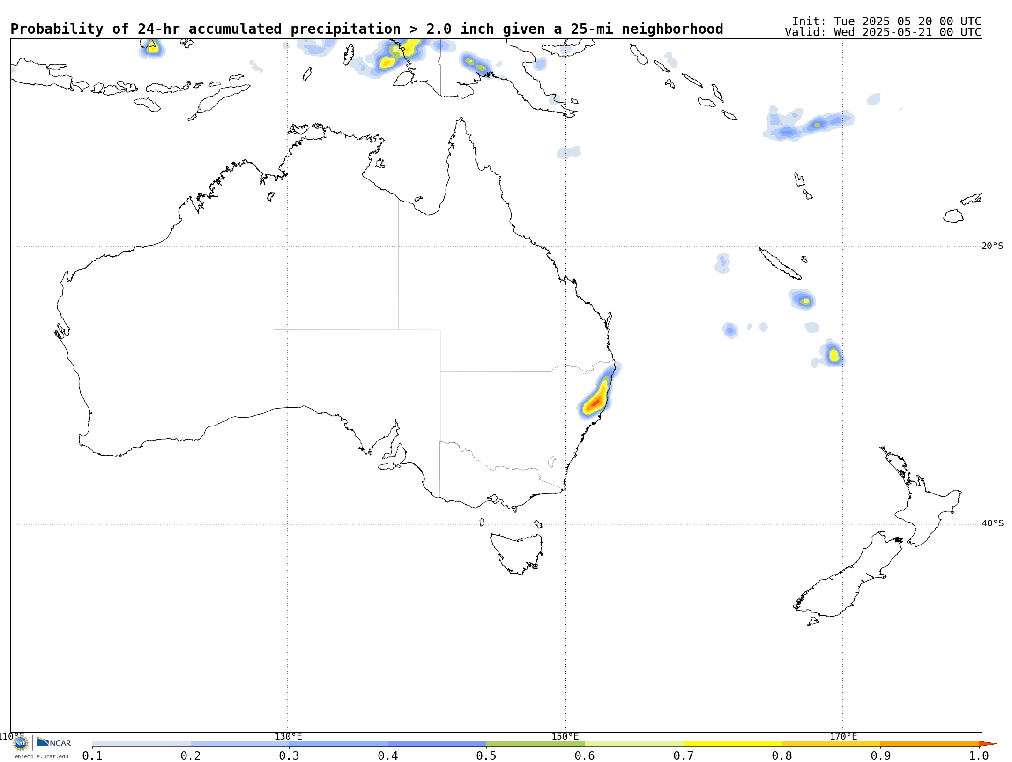Open the ensemble.ucar.edu link text

click(x=42, y=756)
